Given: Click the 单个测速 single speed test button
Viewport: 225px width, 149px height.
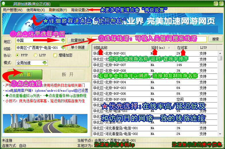Looking at the screenshot, I should pos(78,48).
